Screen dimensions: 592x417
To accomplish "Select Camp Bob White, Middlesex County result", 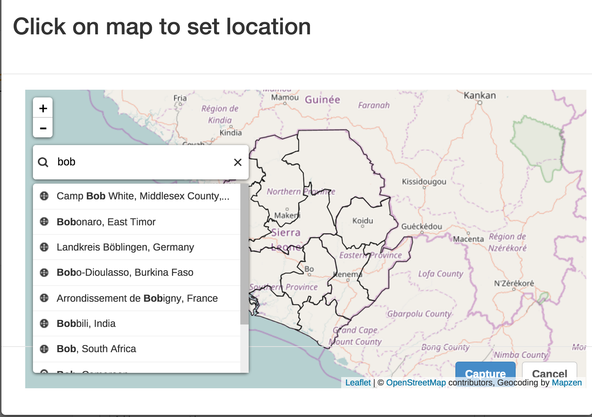I will coord(143,196).
